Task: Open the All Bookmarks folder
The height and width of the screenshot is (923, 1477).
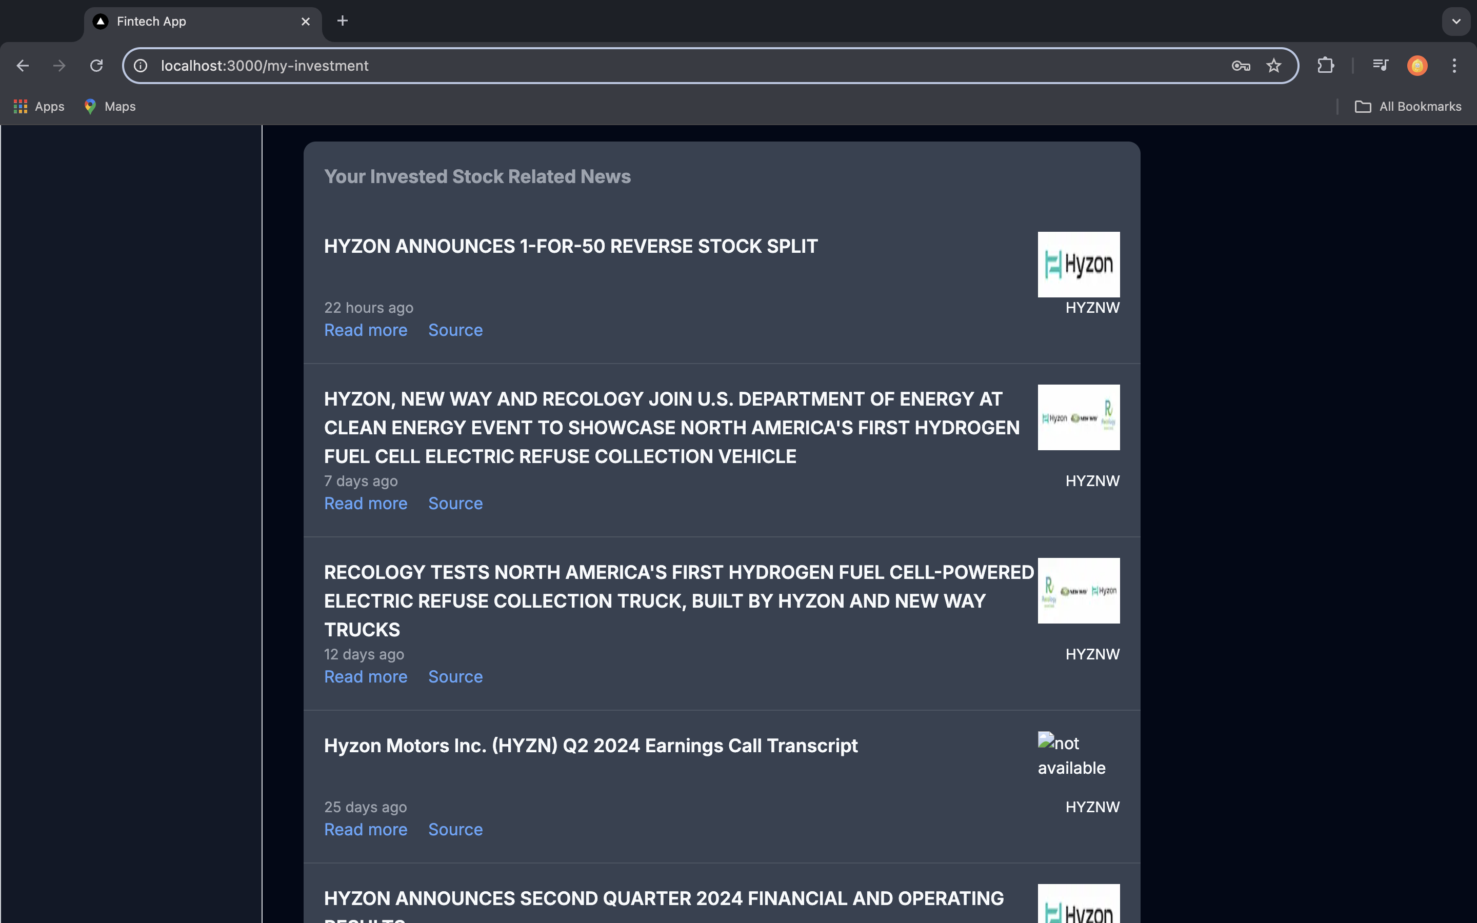Action: (1408, 107)
